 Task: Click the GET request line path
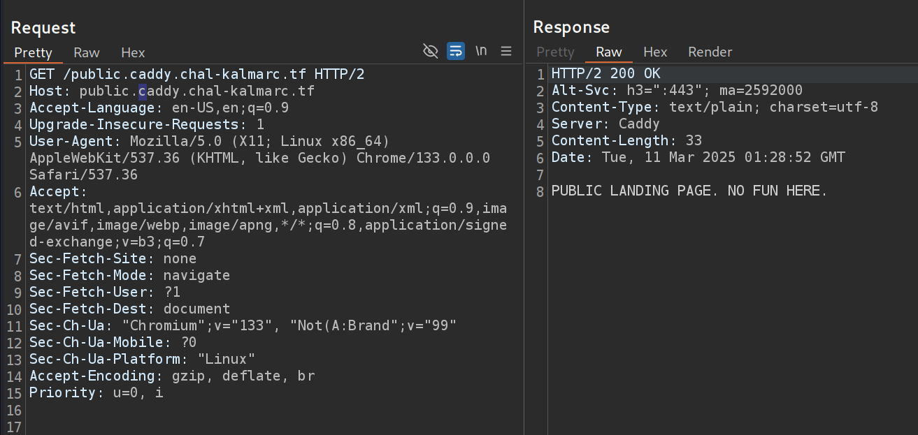click(x=171, y=74)
